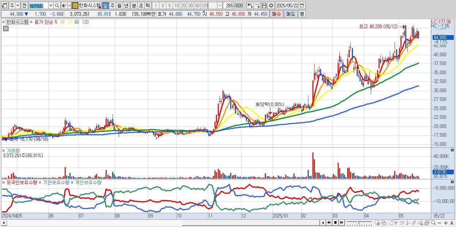The height and width of the screenshot is (227, 456).
Task: Click the green 신 badge icon
Action: pos(75,5)
